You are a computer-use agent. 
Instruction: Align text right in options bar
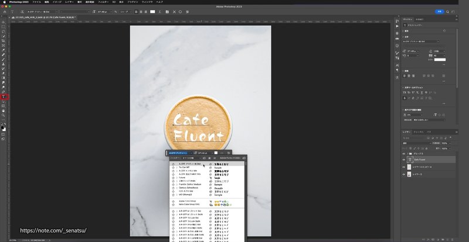point(145,12)
